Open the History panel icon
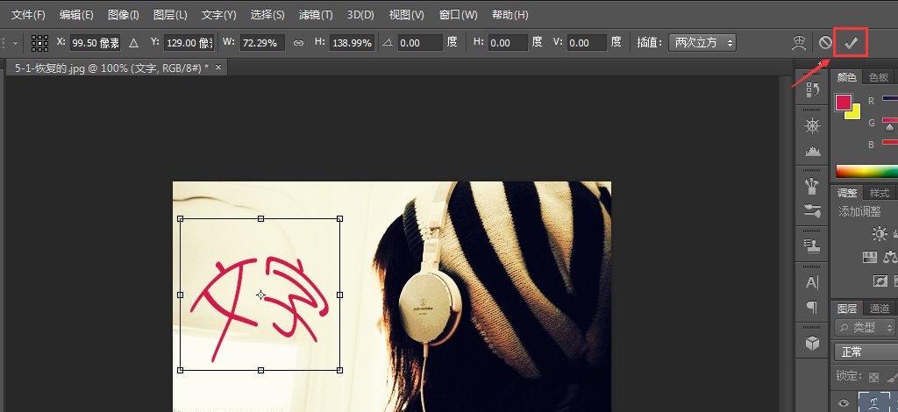The width and height of the screenshot is (898, 412). [x=812, y=89]
